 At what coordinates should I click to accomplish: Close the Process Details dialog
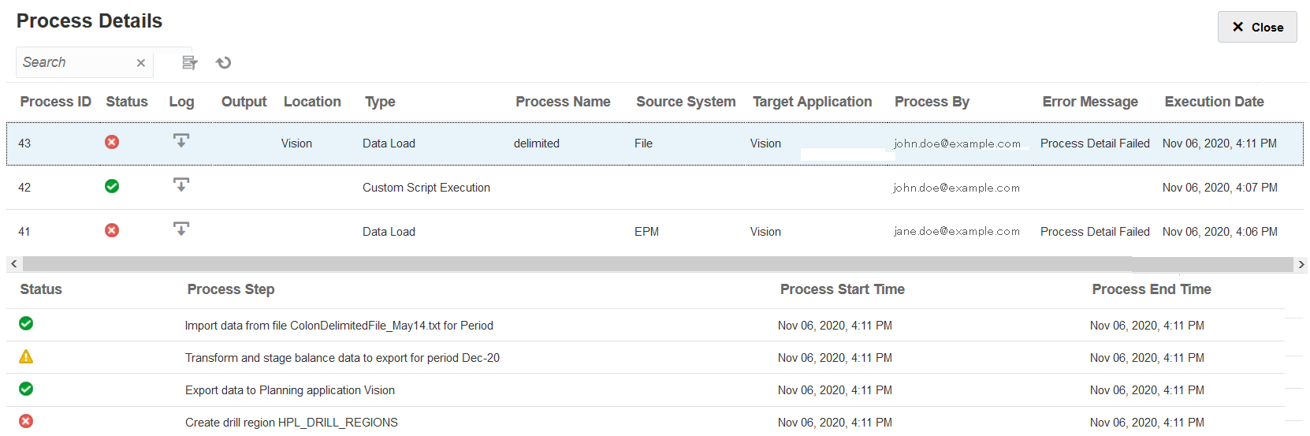click(x=1256, y=27)
